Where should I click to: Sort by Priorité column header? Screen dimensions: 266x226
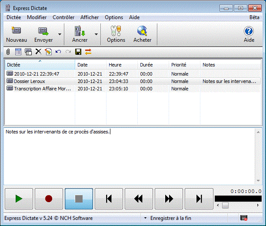click(x=184, y=65)
